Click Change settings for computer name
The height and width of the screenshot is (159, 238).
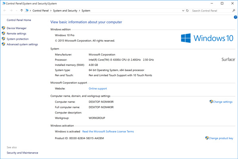click(223, 102)
